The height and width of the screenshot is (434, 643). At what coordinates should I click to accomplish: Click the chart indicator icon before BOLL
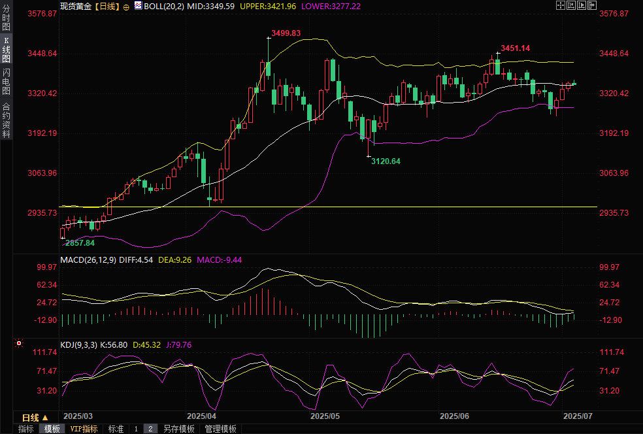[x=138, y=6]
